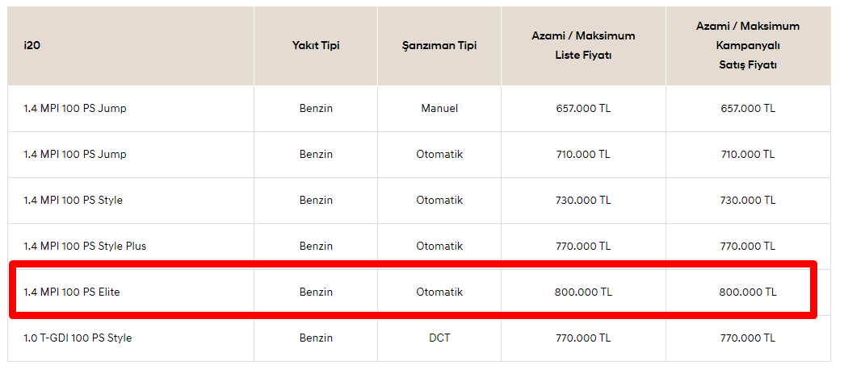Click the Azami / Maksimum Liste Fiyatı header
844x369 pixels.
(x=583, y=46)
